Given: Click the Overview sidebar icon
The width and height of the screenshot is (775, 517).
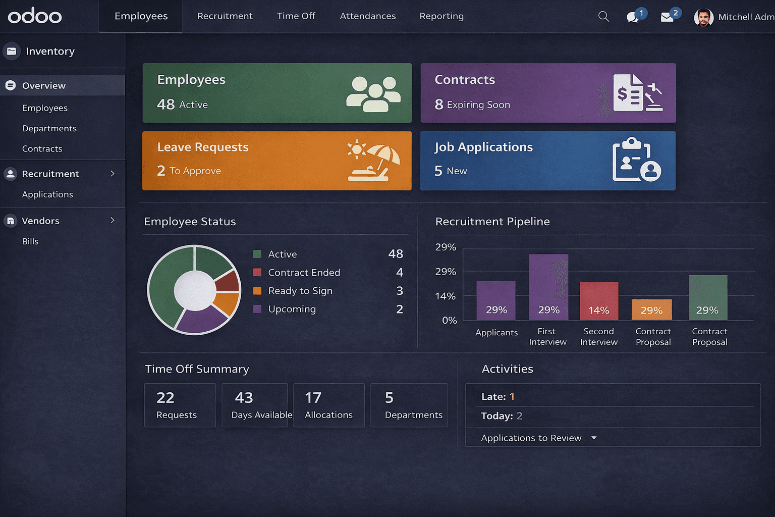Looking at the screenshot, I should pos(11,85).
